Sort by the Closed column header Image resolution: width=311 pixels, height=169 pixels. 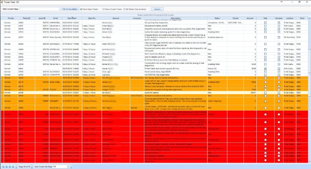[x=236, y=18]
